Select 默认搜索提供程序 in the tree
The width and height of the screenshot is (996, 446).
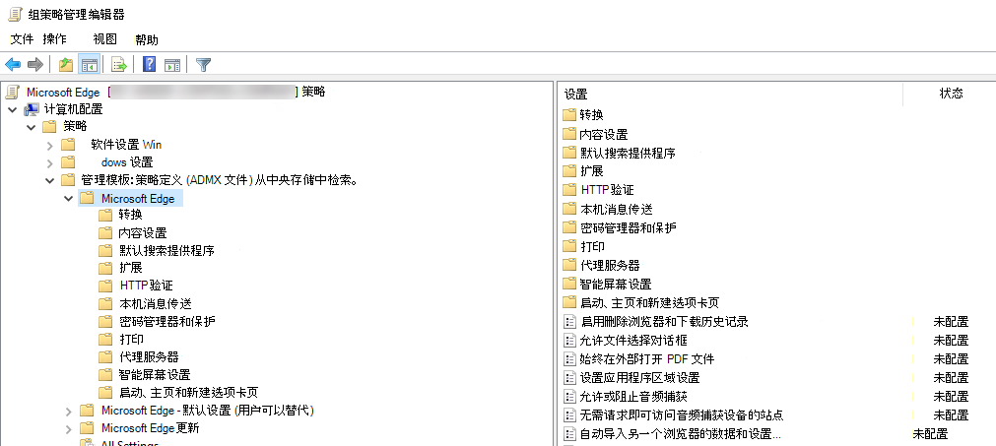(x=166, y=251)
